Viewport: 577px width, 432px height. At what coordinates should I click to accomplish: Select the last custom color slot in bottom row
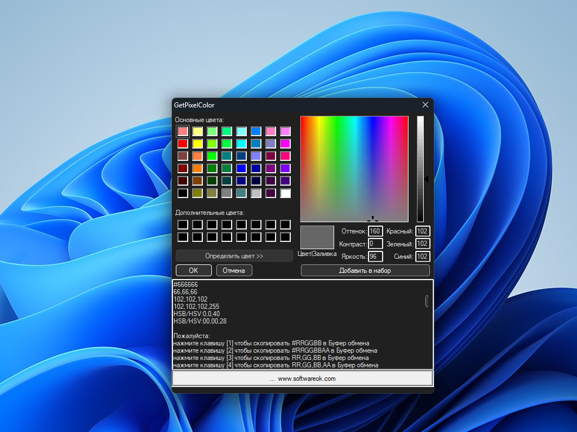pyautogui.click(x=285, y=237)
